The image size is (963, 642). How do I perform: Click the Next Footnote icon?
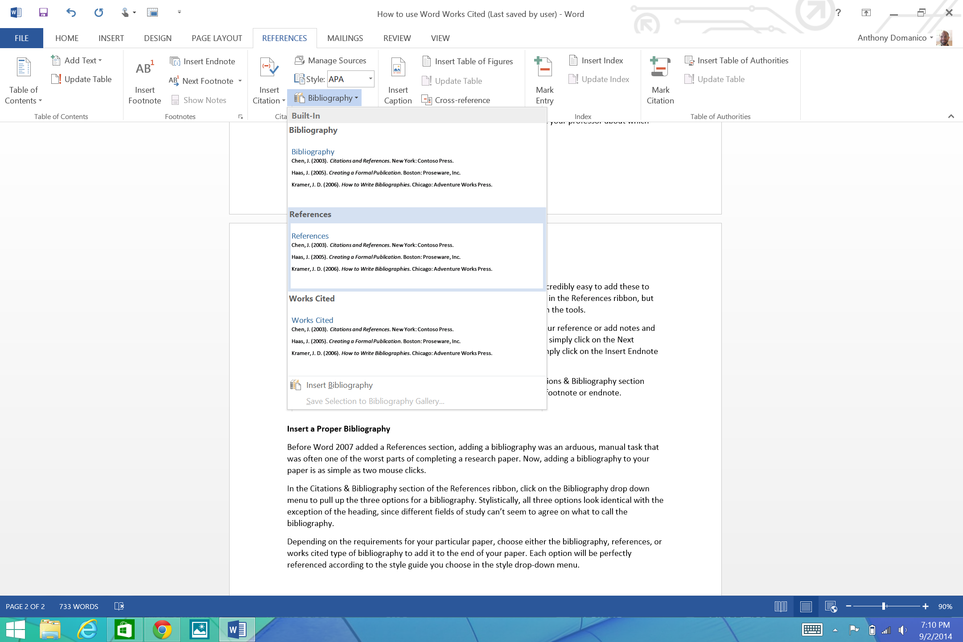tap(174, 81)
